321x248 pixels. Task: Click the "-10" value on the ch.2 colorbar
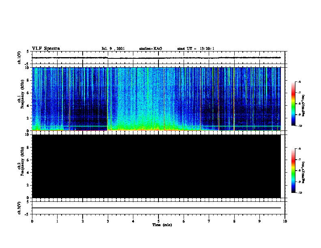300,192
